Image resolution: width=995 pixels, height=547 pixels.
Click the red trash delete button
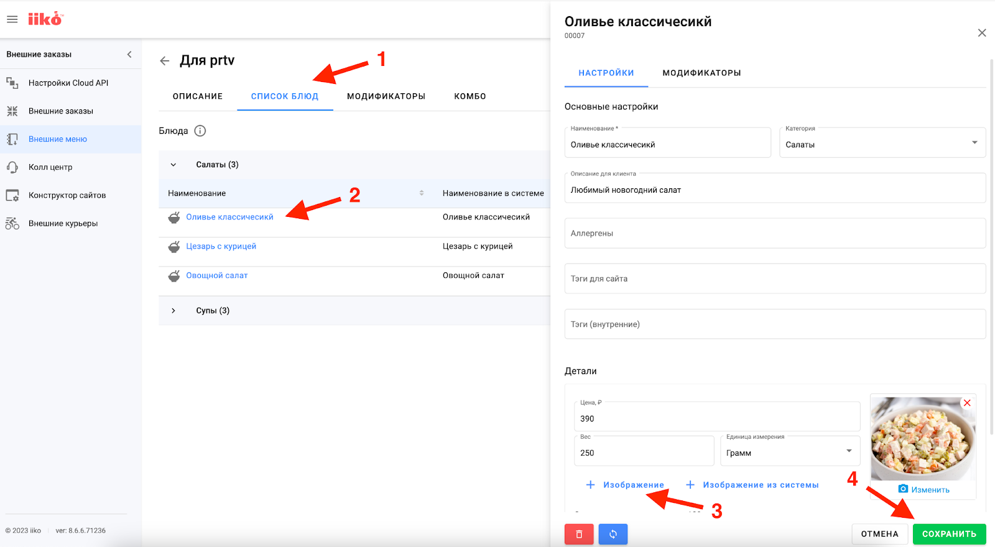point(579,534)
